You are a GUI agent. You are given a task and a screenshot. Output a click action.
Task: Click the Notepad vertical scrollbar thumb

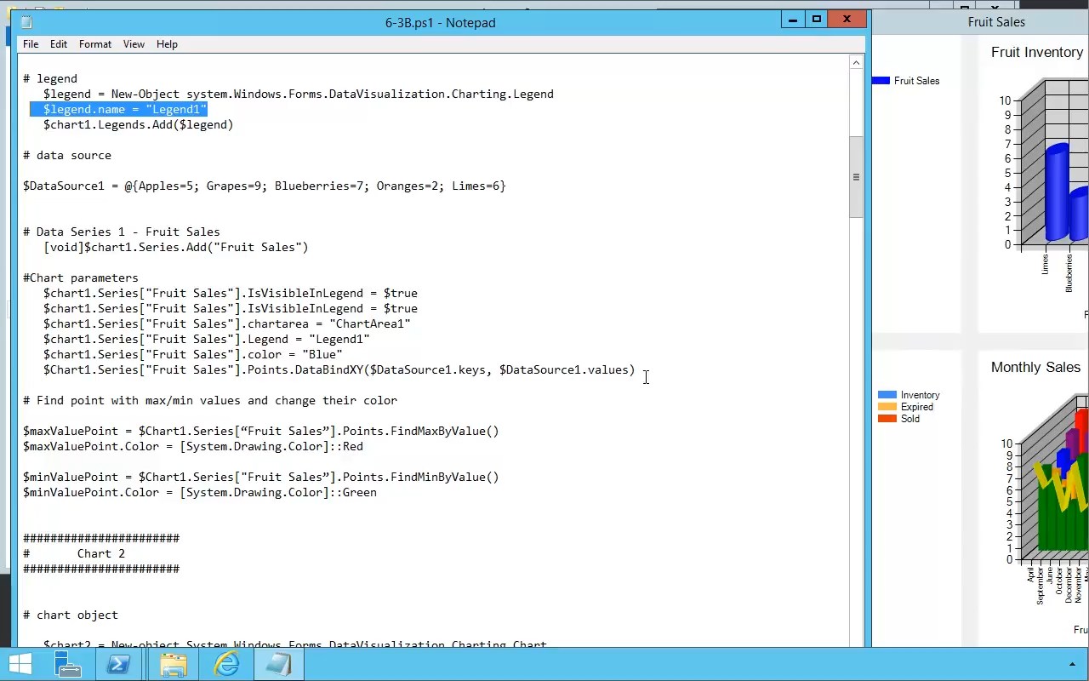tap(857, 177)
